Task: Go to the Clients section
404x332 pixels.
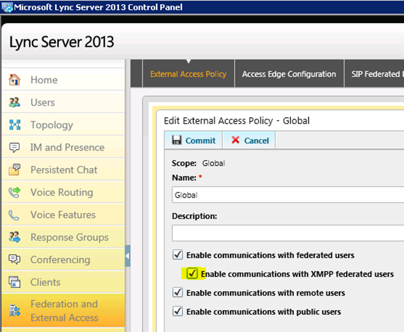Action: click(63, 282)
